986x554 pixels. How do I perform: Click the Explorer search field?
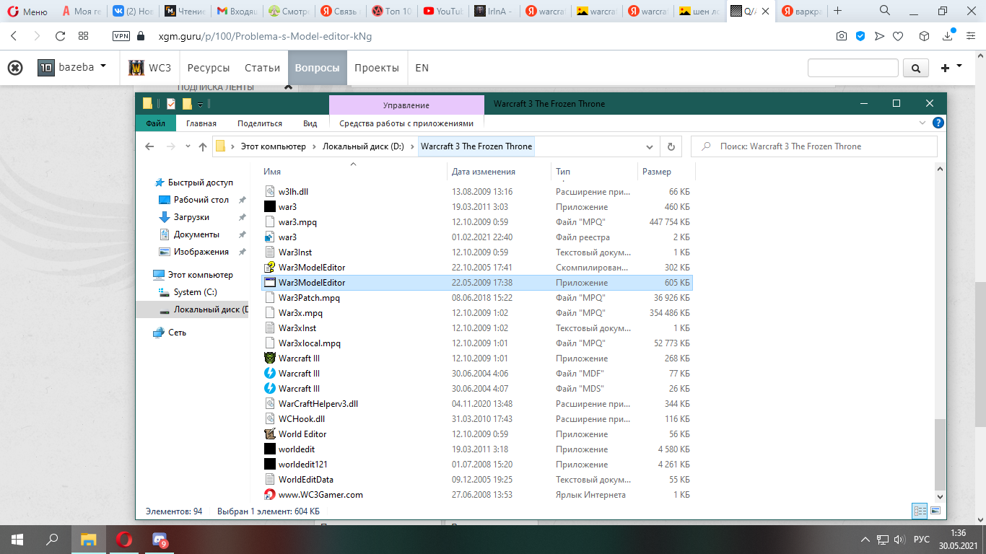pos(814,146)
